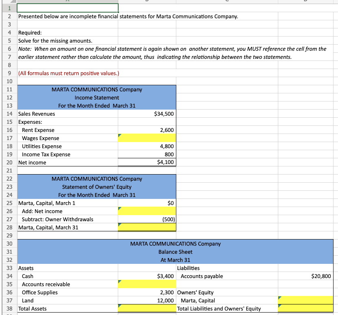The height and width of the screenshot is (315, 338).
Task: Click the $20,800 Accounts payable value
Action: 321,276
